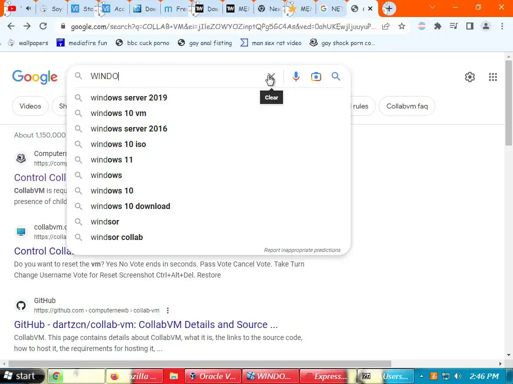Open the browser side panel
Viewport: 513px width, 384px height.
coord(470,26)
